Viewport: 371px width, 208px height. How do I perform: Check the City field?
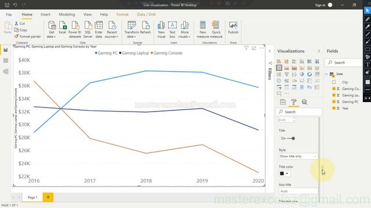[334, 82]
